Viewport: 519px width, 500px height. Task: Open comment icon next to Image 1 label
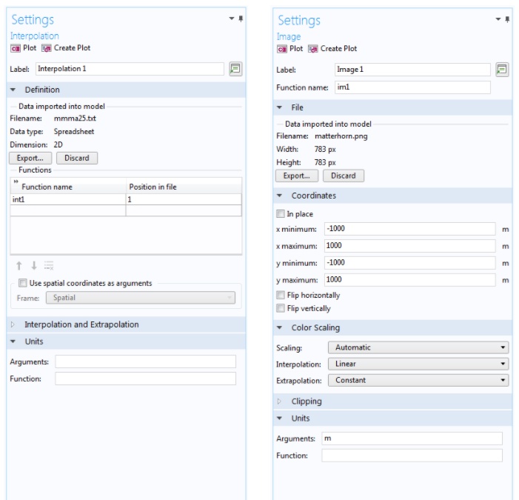pyautogui.click(x=502, y=70)
